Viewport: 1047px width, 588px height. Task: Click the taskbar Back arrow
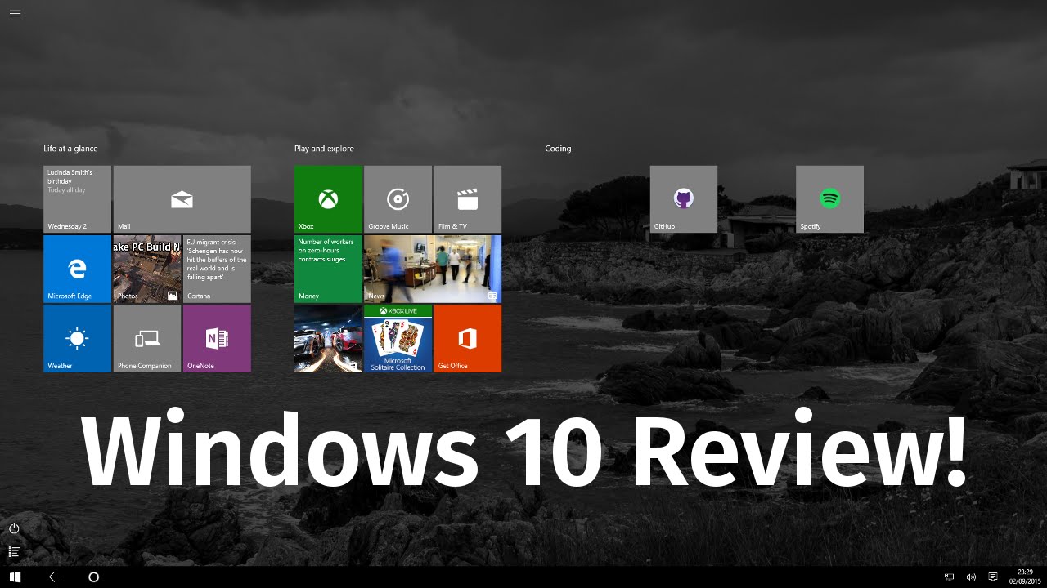pos(54,577)
